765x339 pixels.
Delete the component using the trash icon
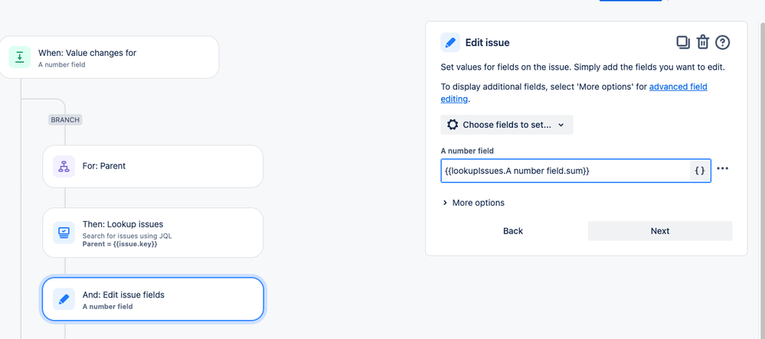point(702,42)
